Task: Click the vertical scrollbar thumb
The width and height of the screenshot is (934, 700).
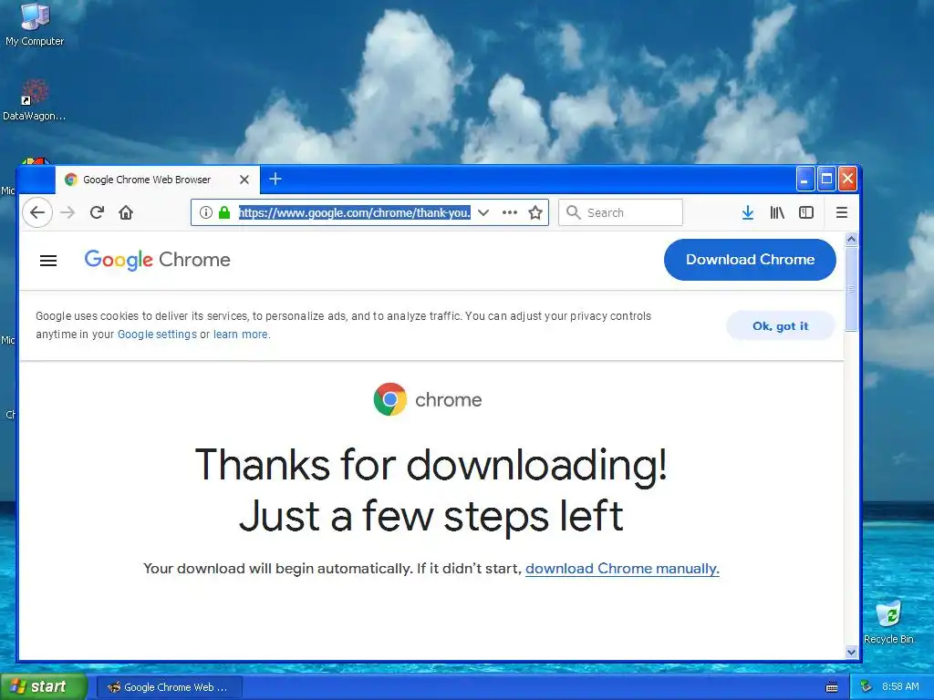Action: [x=851, y=289]
